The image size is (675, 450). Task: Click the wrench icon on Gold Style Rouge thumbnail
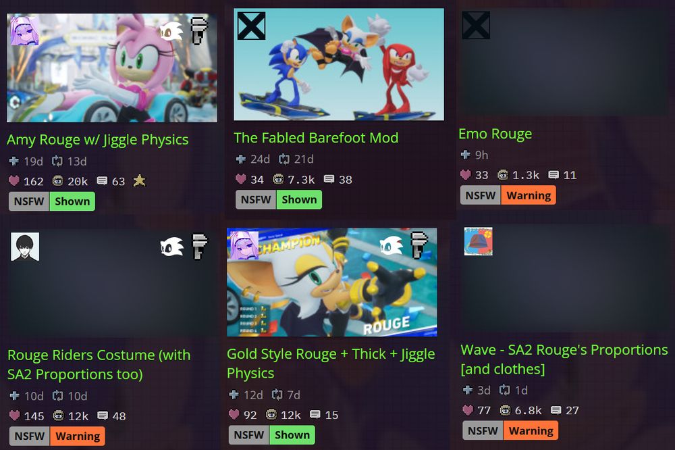tap(418, 245)
